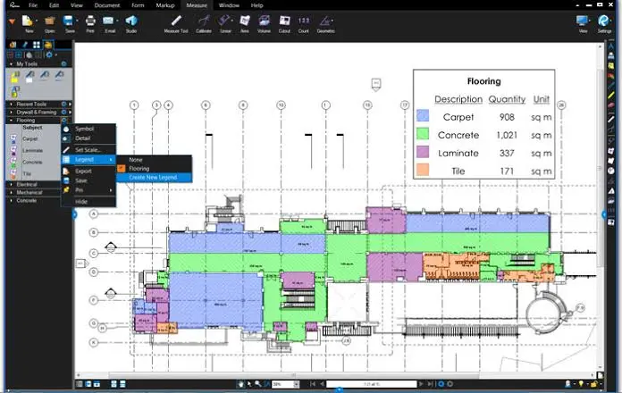Expand the Recent Tools section

click(11, 104)
